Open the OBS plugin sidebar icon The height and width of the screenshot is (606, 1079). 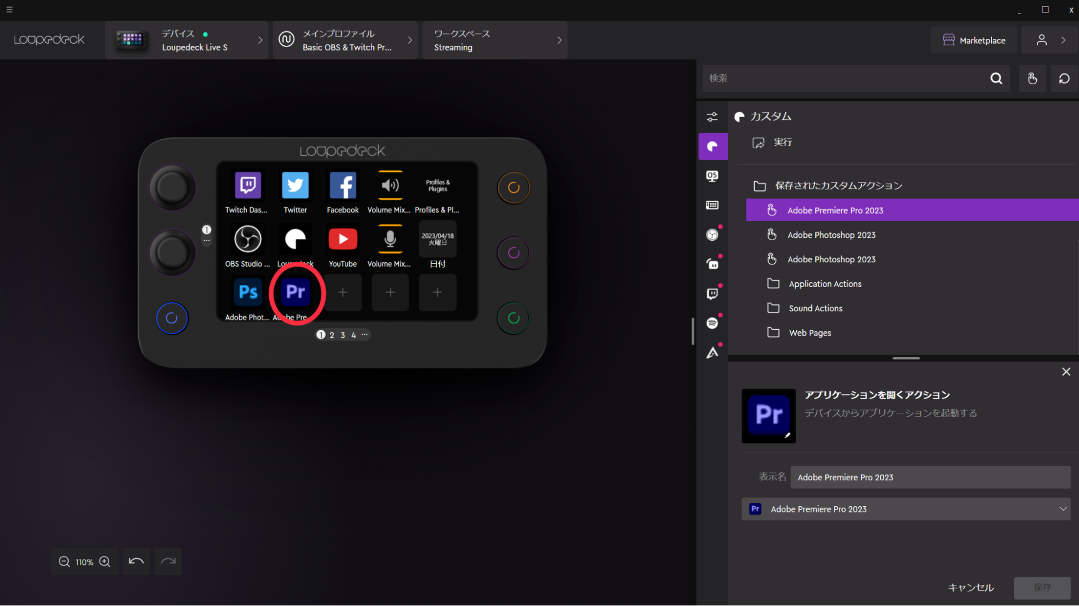(x=712, y=235)
